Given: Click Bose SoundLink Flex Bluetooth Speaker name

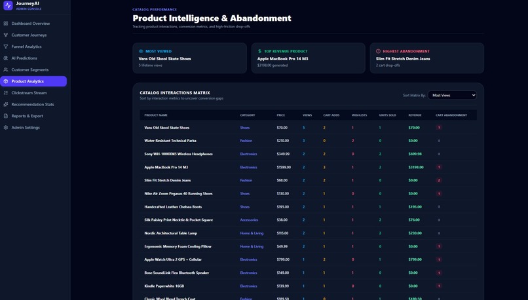Looking at the screenshot, I should point(176,272).
